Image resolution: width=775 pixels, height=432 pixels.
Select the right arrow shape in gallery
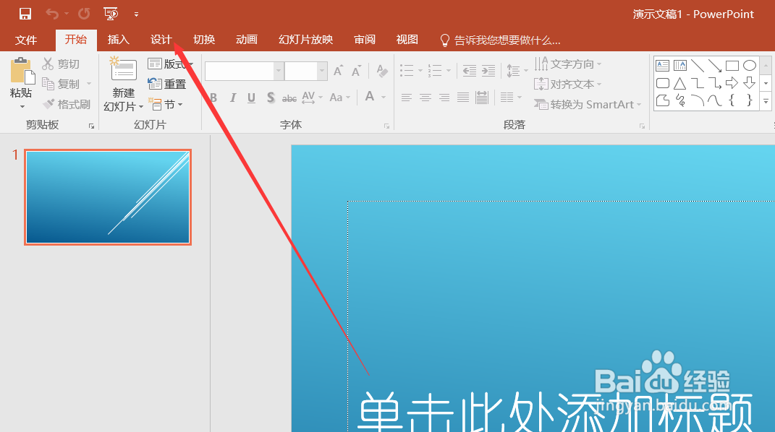732,83
